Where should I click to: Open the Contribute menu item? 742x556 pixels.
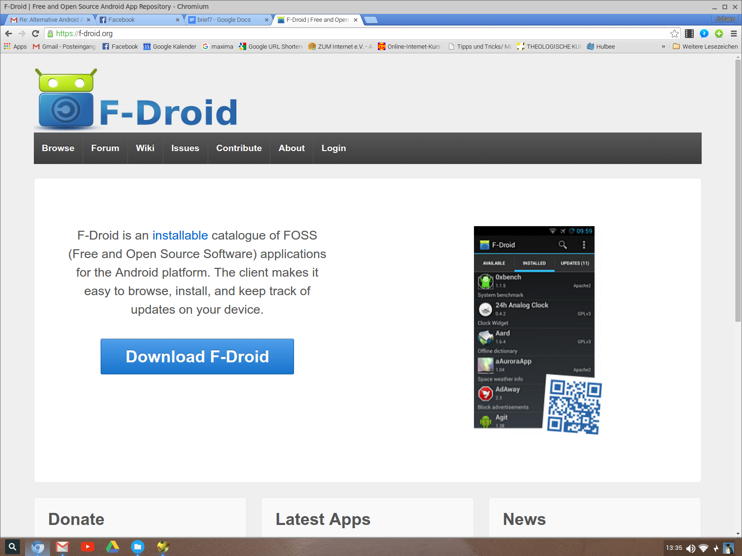pos(239,148)
